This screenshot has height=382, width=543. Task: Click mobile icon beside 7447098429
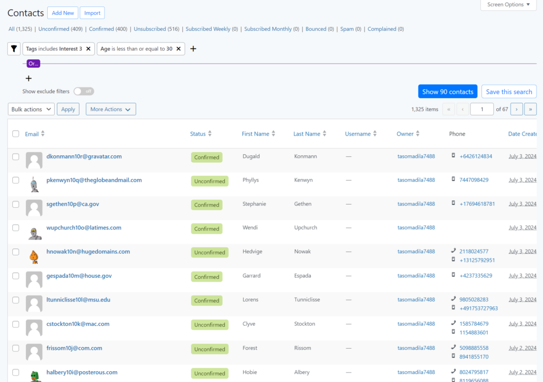(453, 179)
